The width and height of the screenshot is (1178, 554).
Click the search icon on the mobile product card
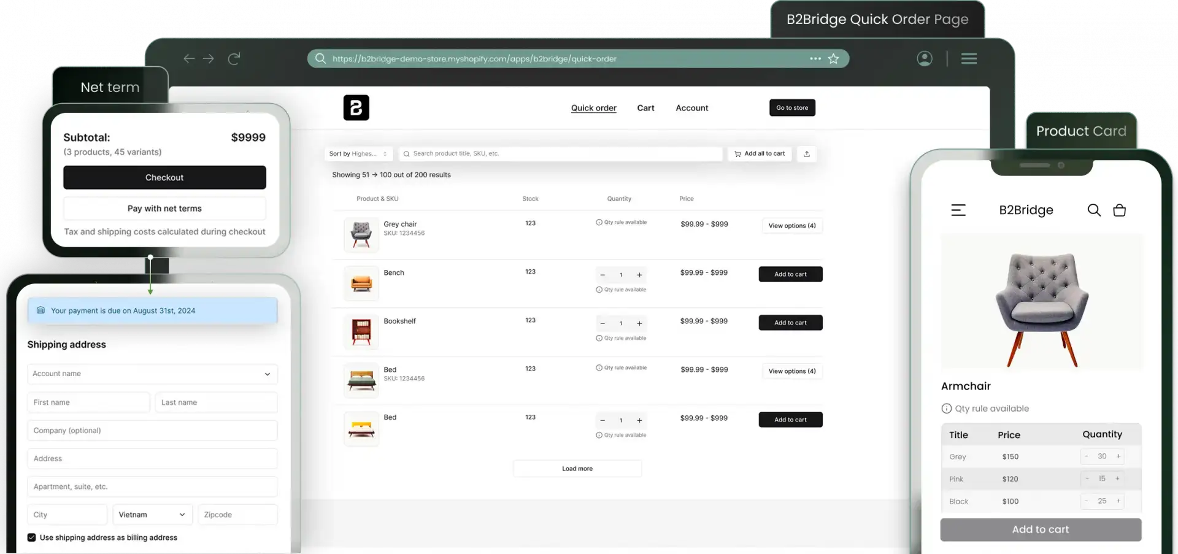[x=1094, y=210]
